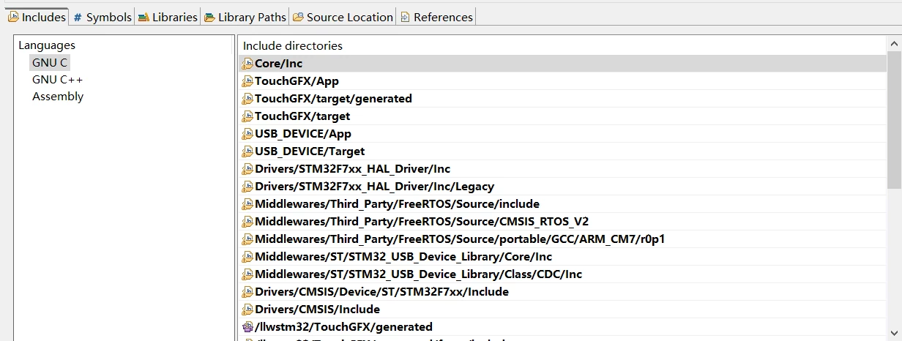Click the Source Location tab icon
Image resolution: width=902 pixels, height=341 pixels.
coord(298,17)
